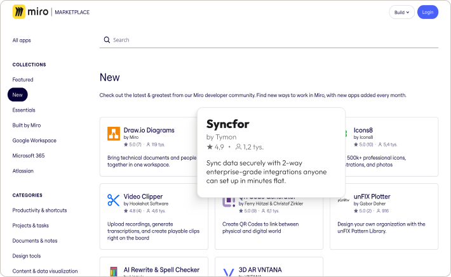The height and width of the screenshot is (277, 451).
Task: Expand the Build dropdown menu
Action: point(401,12)
